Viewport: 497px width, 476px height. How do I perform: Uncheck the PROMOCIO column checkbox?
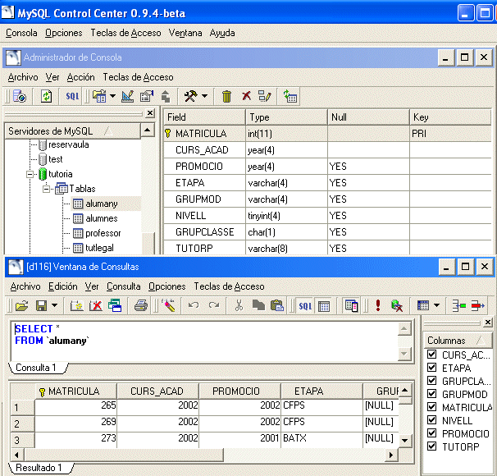click(431, 433)
